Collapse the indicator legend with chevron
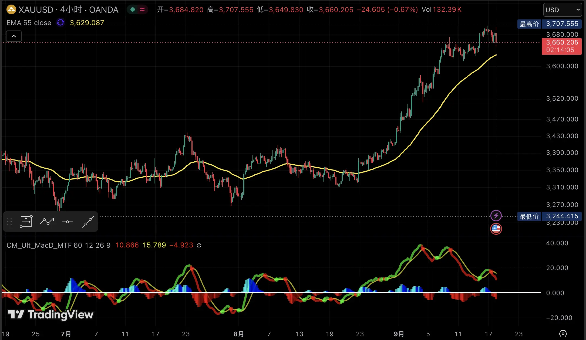 tap(14, 36)
